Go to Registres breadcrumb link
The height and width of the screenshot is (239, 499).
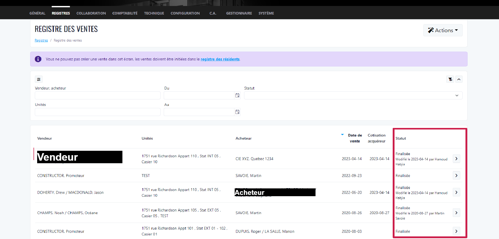41,40
